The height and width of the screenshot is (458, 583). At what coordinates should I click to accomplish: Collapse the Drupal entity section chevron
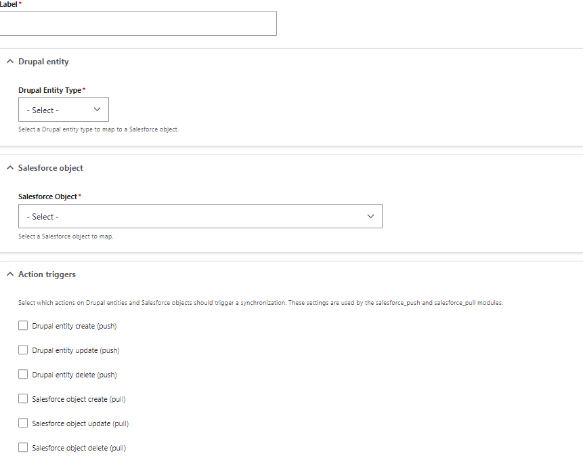(x=10, y=62)
